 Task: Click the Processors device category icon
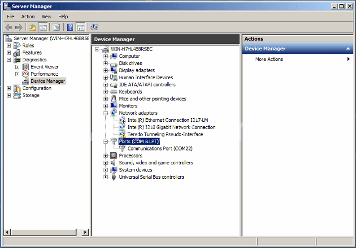click(x=114, y=155)
